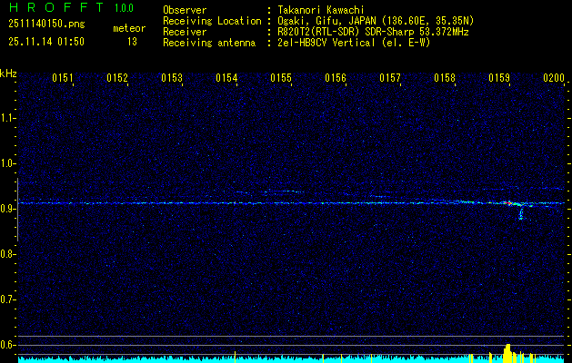Click the 0.9 kHz axis label
The image size is (572, 363).
point(8,209)
